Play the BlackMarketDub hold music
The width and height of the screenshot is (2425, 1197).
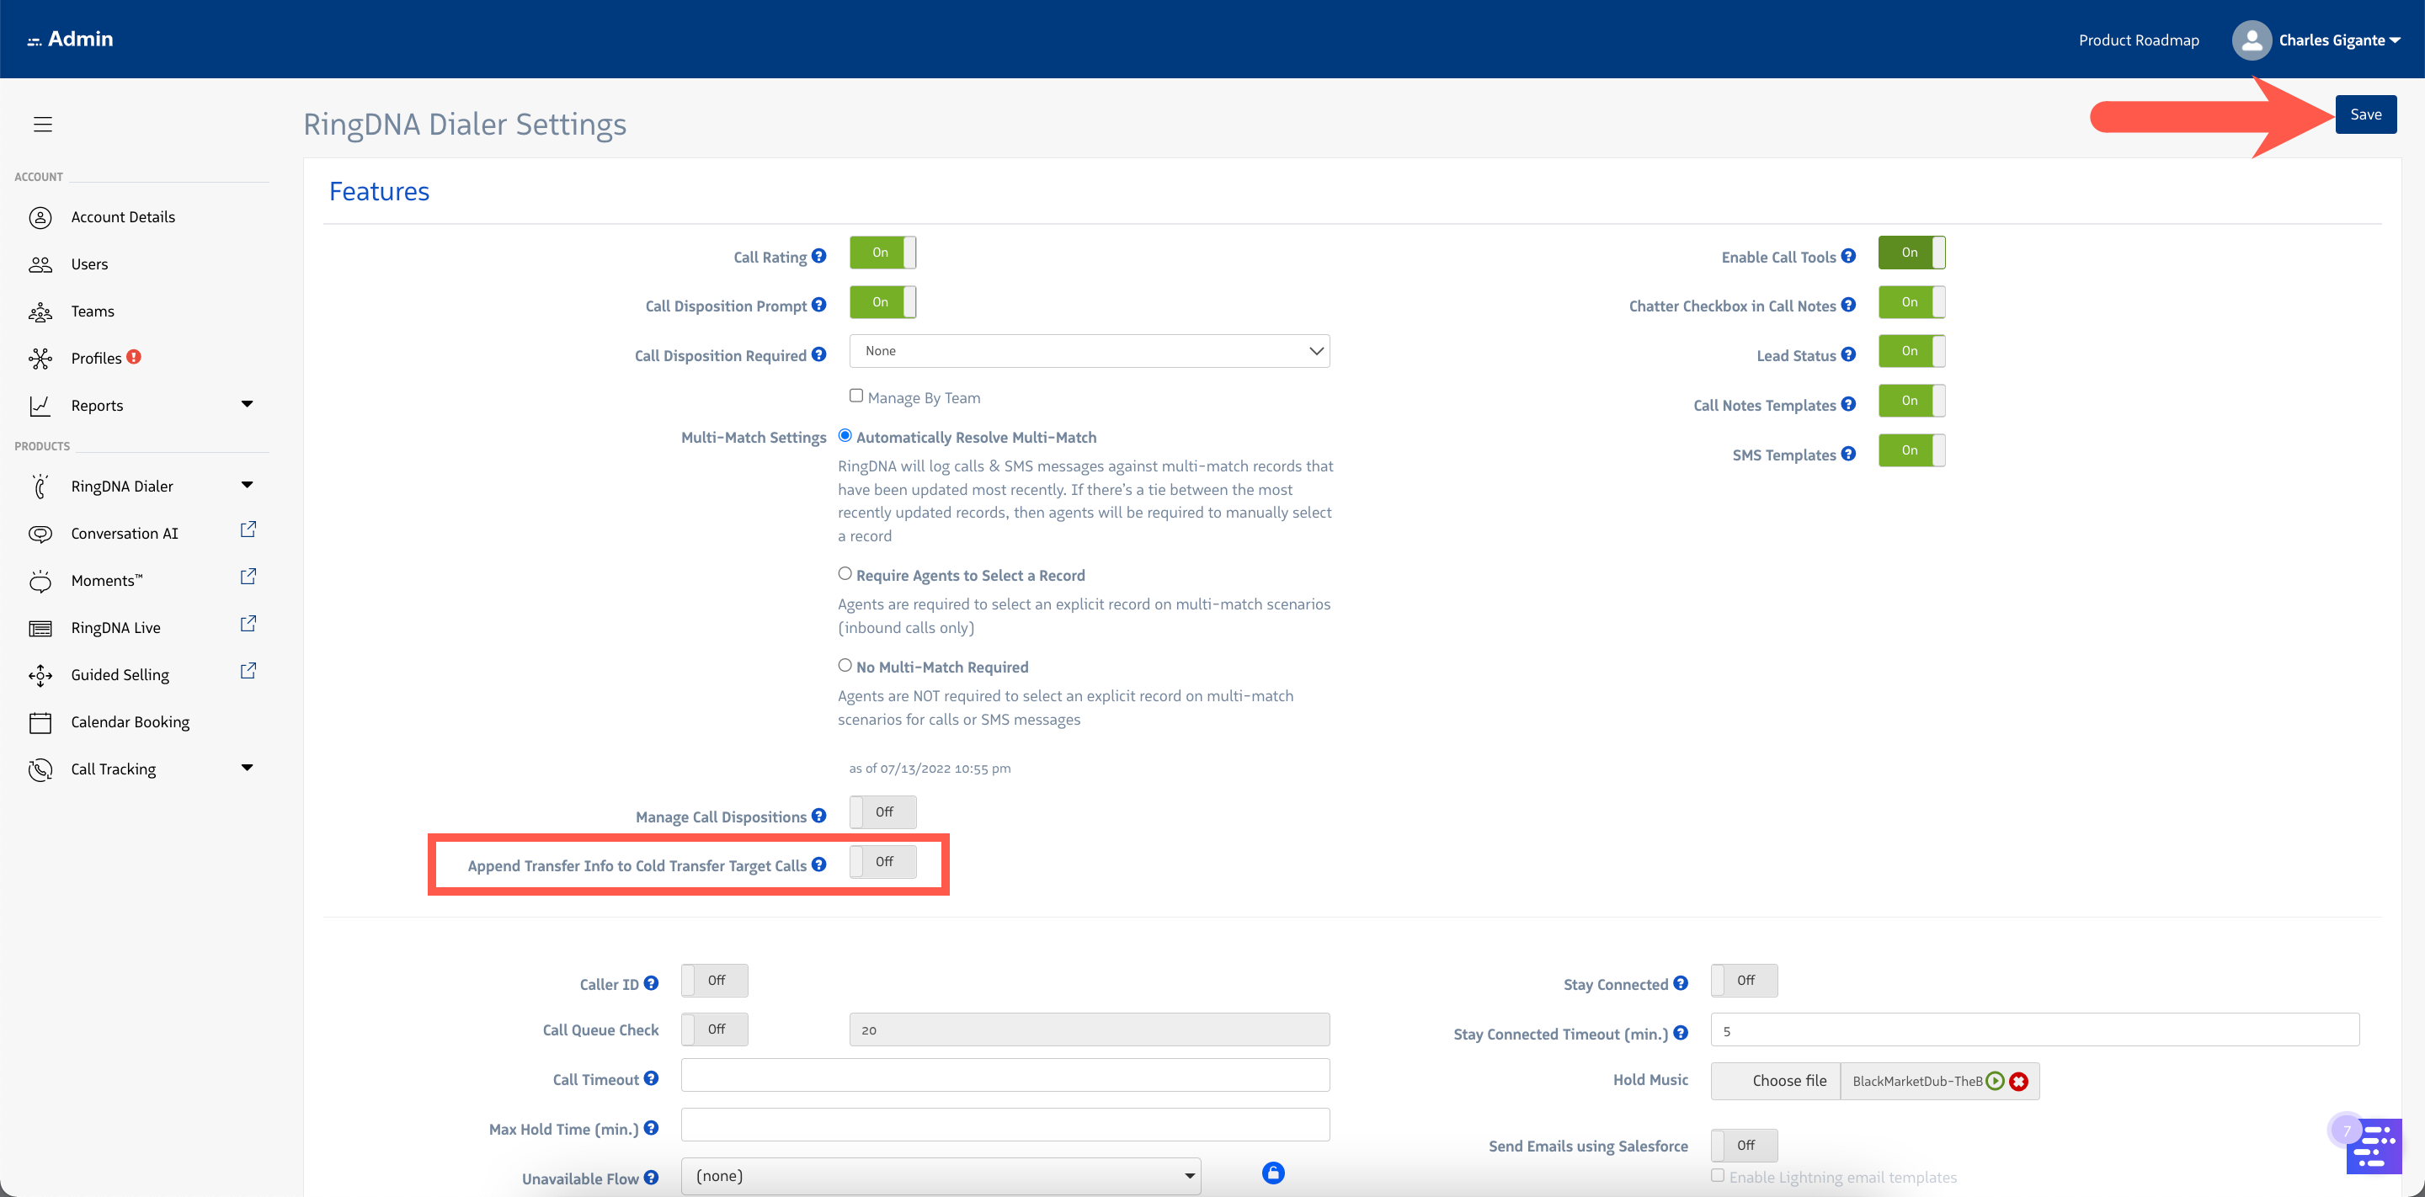pos(1995,1081)
